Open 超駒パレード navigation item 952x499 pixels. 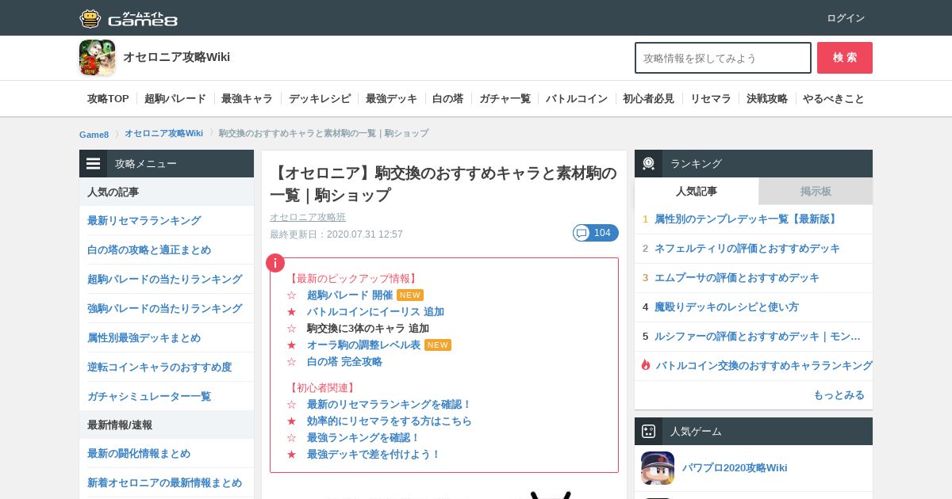tap(175, 98)
